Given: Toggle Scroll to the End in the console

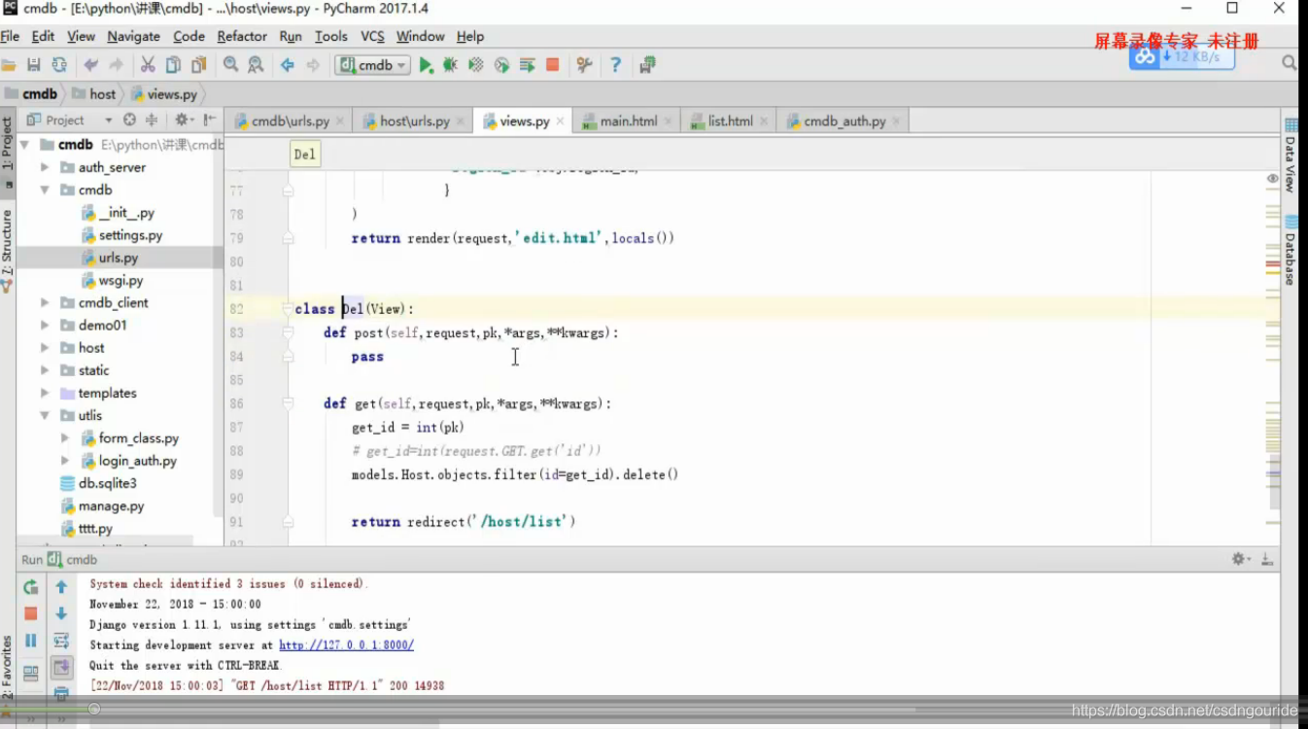Looking at the screenshot, I should pyautogui.click(x=61, y=668).
